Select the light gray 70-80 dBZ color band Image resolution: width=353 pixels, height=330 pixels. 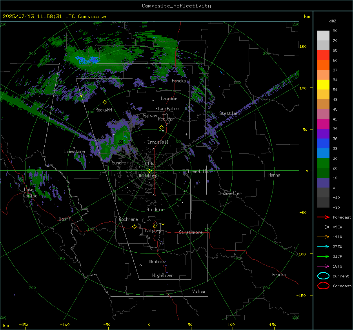pyautogui.click(x=323, y=36)
